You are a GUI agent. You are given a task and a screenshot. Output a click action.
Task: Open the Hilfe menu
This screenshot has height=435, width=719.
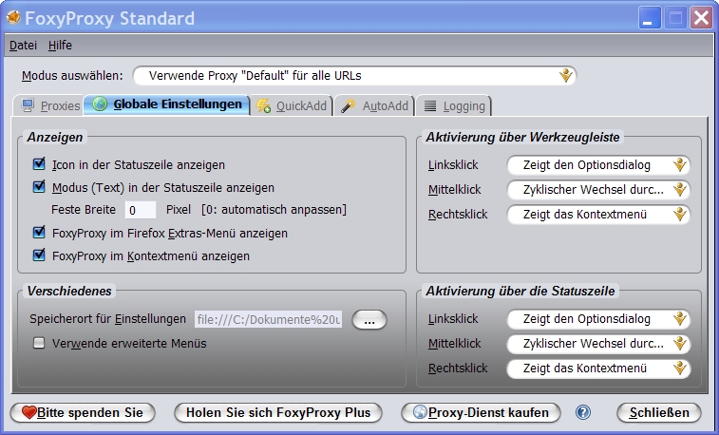(x=60, y=45)
